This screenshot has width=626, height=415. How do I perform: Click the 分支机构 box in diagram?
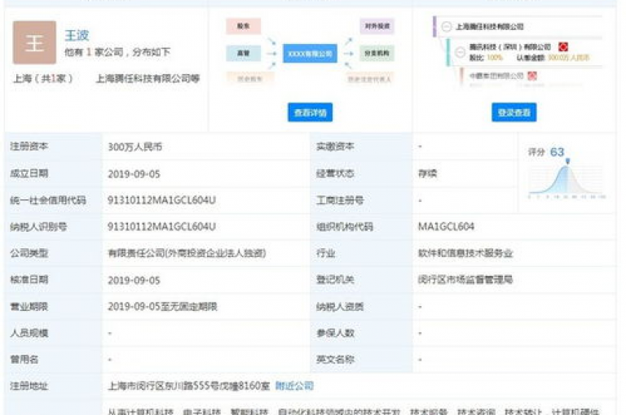point(377,53)
